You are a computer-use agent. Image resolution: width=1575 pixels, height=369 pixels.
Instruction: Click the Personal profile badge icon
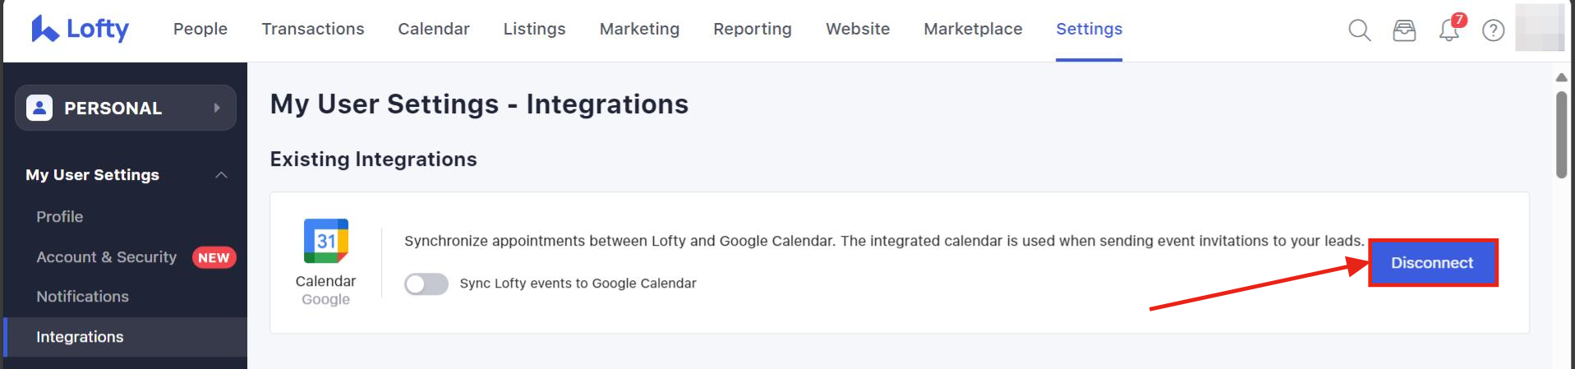click(39, 108)
